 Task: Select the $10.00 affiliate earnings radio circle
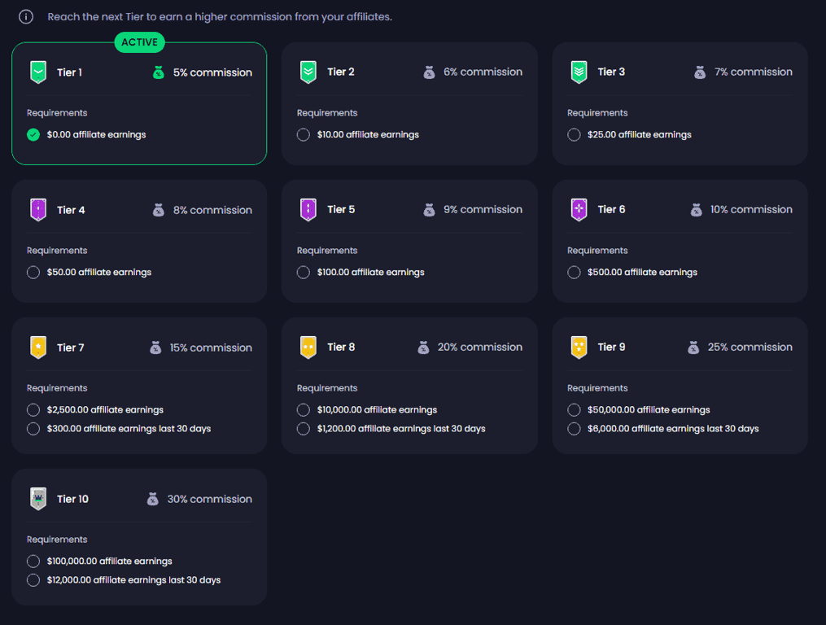304,135
